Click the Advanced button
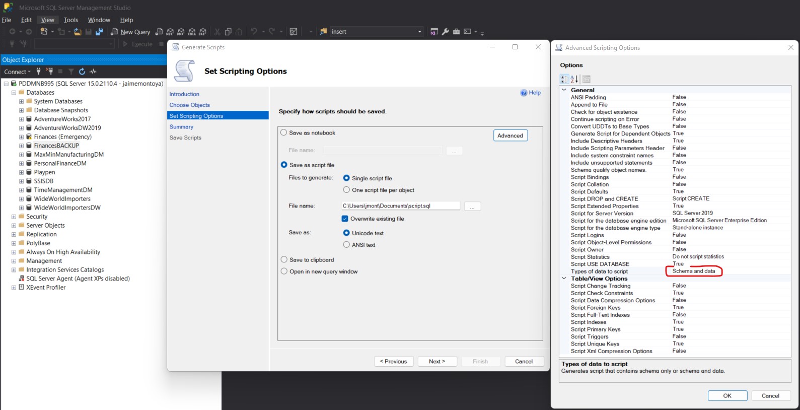Image resolution: width=800 pixels, height=410 pixels. pyautogui.click(x=510, y=135)
